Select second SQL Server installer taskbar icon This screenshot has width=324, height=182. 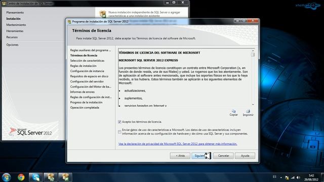pos(65,177)
